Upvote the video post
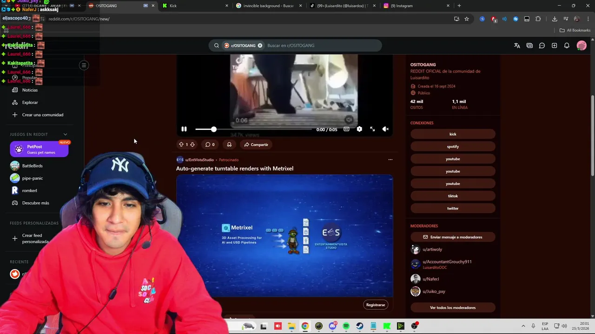Screen dimensions: 595x334 [x=181, y=144]
